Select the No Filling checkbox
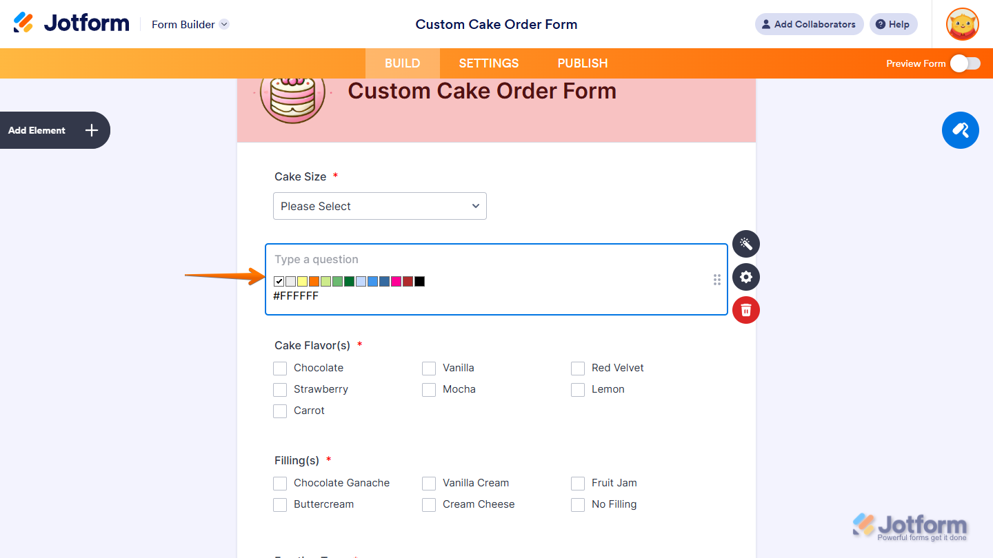The height and width of the screenshot is (558, 993). click(578, 504)
